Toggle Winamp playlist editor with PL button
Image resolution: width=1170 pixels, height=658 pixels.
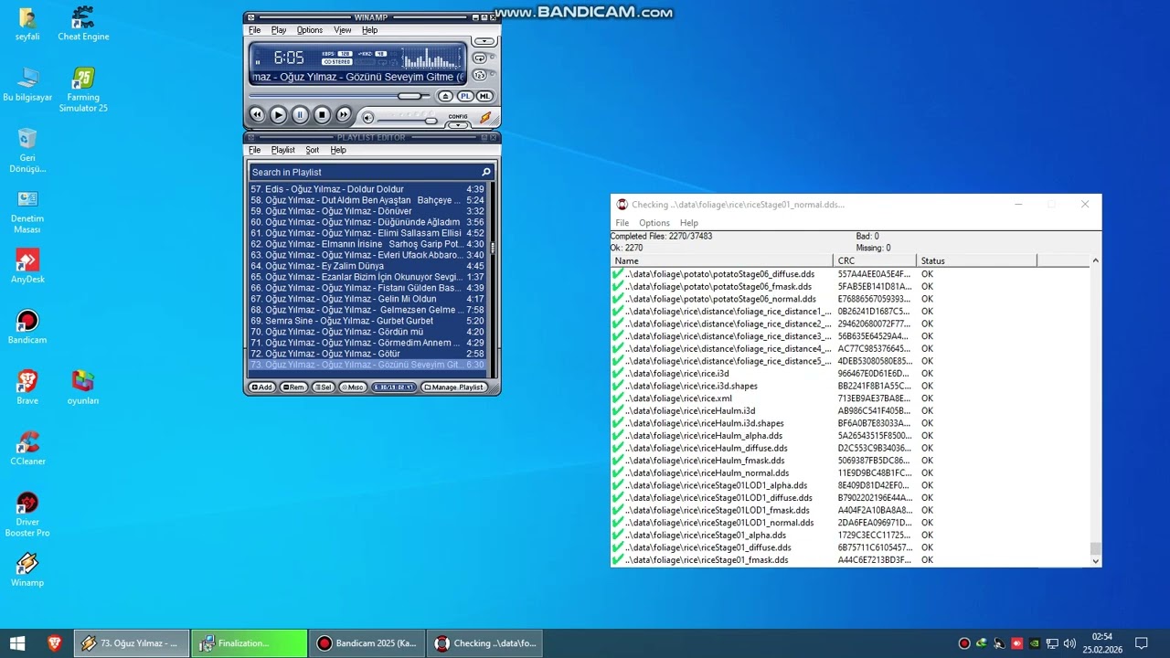[465, 96]
